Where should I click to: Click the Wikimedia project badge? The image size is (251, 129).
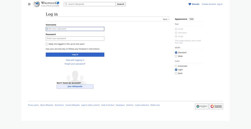point(201,106)
